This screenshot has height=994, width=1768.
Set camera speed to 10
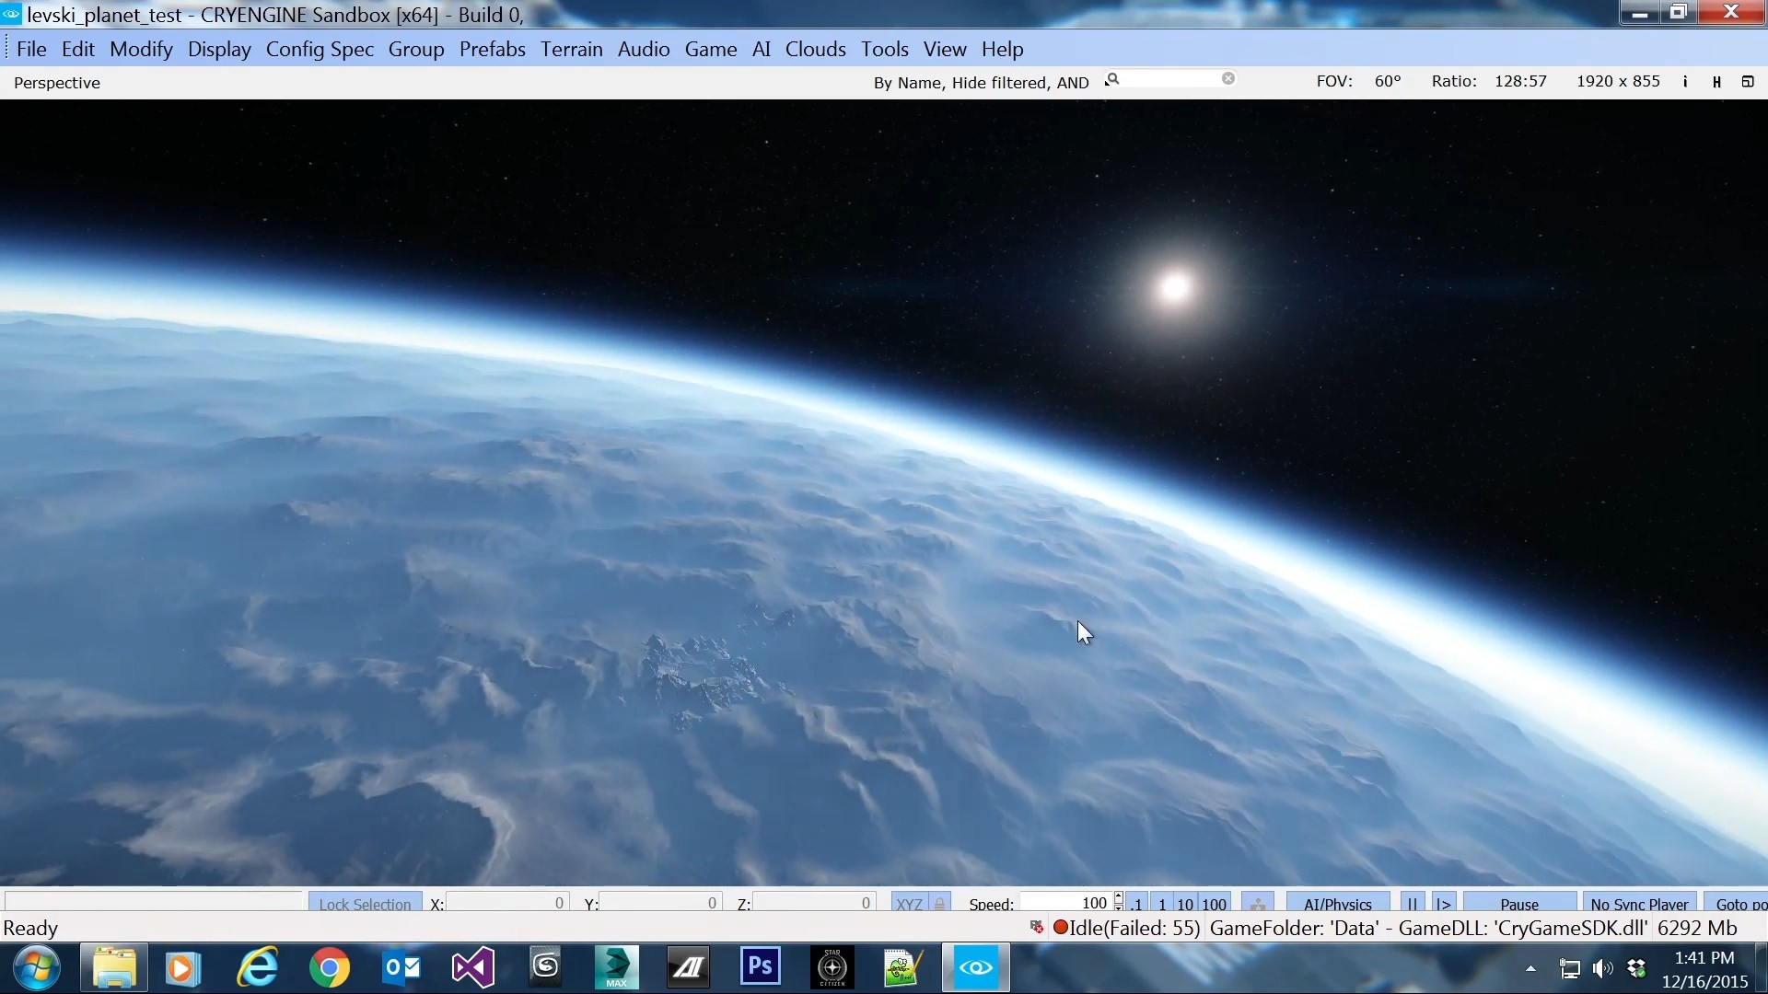(x=1185, y=903)
